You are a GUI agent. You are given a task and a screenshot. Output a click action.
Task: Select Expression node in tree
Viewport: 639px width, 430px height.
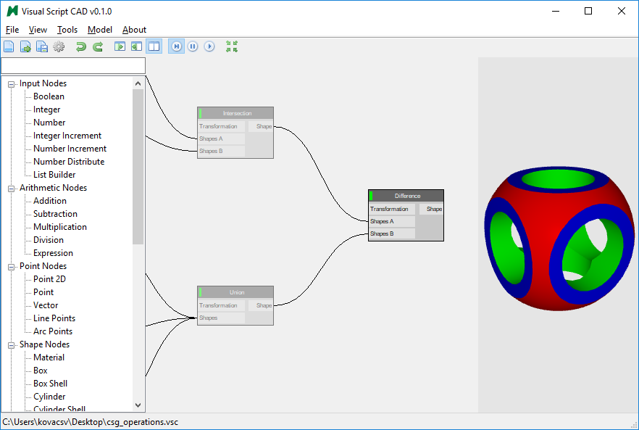53,253
